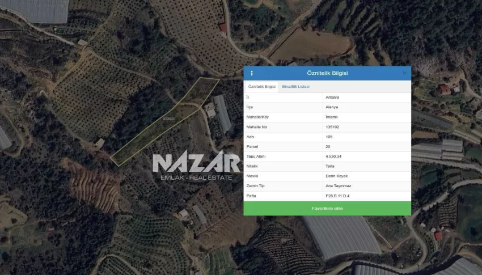Click the Öznitelik Bilgisi title bar text
The height and width of the screenshot is (275, 482).
click(x=327, y=73)
